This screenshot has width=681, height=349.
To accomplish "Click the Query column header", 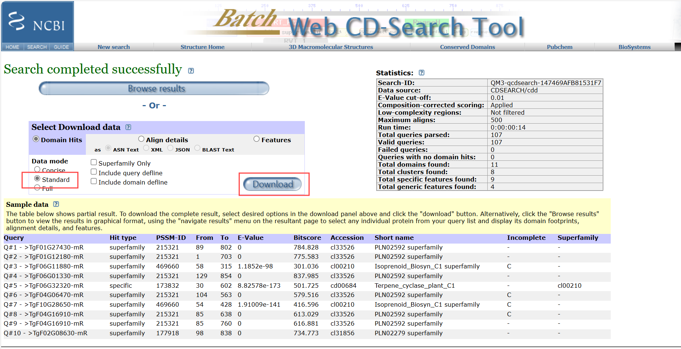I will [14, 238].
